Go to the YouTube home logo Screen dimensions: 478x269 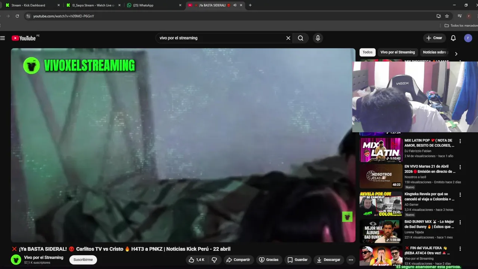tap(24, 38)
